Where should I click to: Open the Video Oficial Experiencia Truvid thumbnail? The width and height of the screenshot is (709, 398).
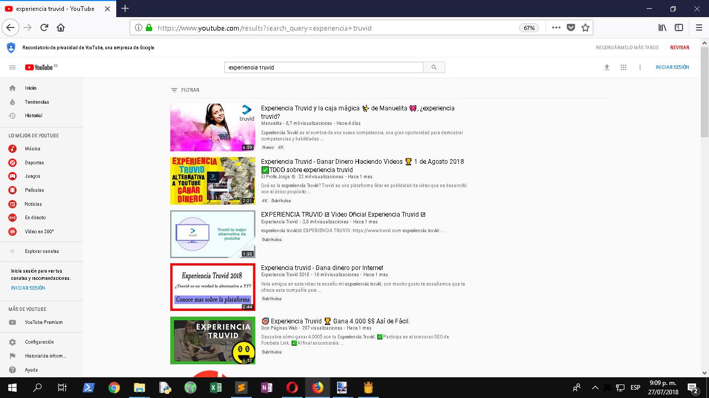tap(213, 234)
